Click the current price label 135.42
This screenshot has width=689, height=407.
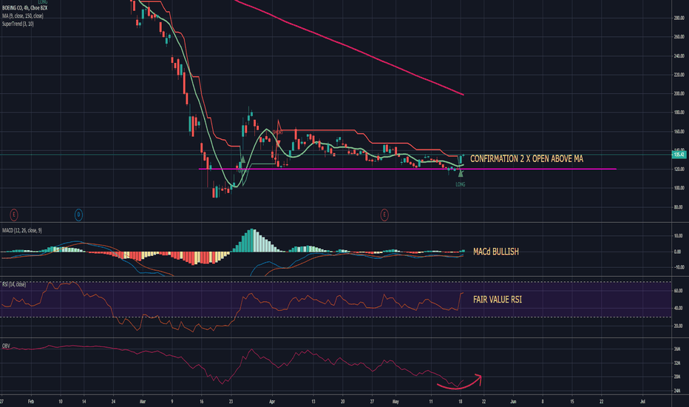tap(679, 155)
